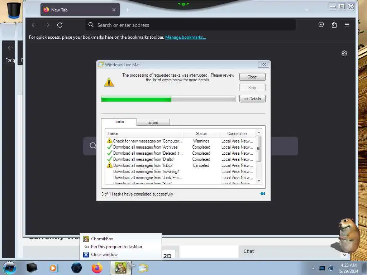Close the Windows Live Mail dialog with Close button
The width and height of the screenshot is (367, 275).
(252, 77)
